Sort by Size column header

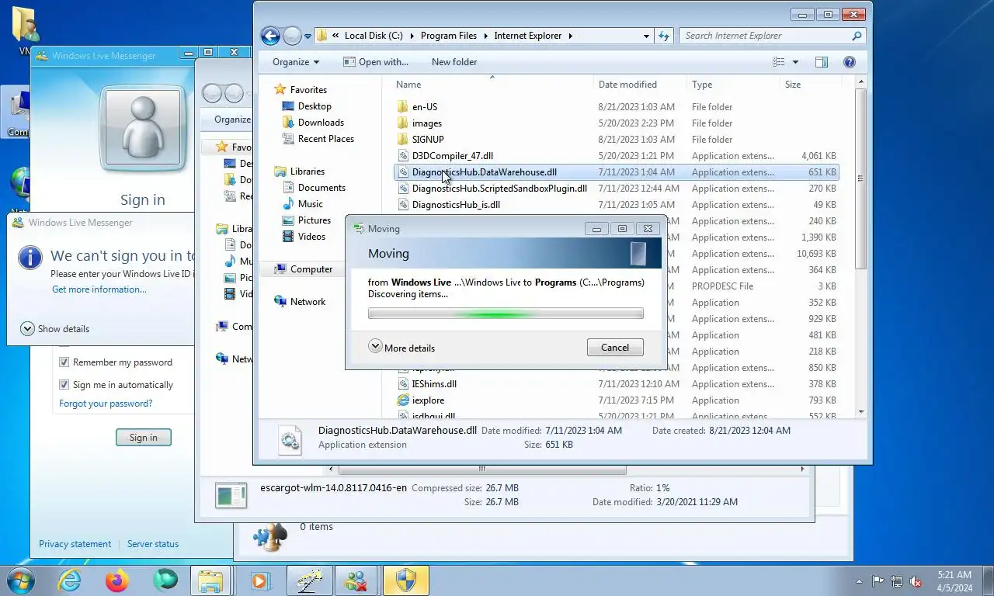[810, 85]
